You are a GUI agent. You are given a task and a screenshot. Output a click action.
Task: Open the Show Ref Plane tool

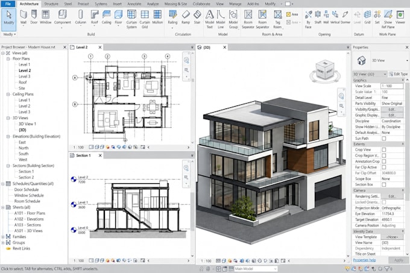tap(388, 19)
